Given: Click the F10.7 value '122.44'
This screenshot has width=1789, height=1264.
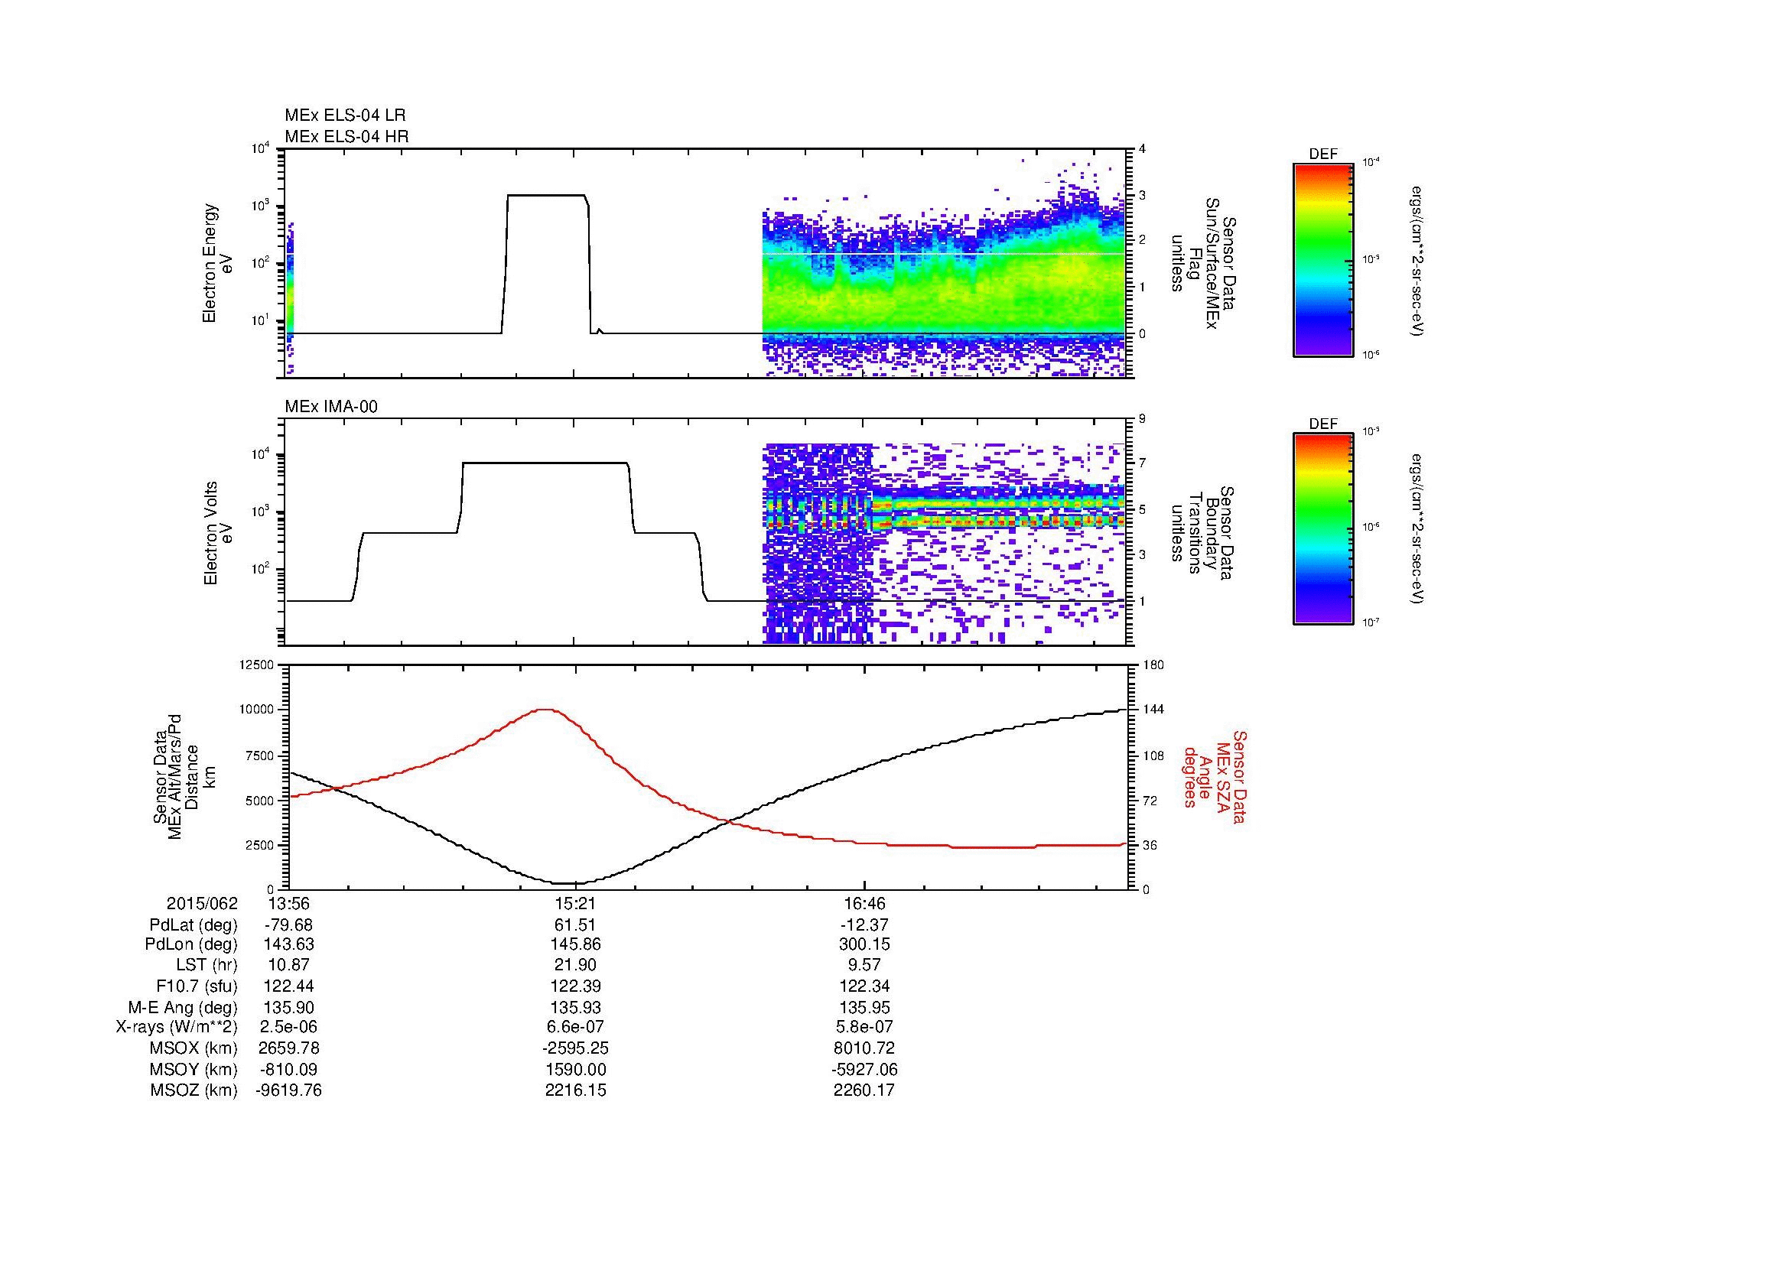Looking at the screenshot, I should pyautogui.click(x=288, y=986).
